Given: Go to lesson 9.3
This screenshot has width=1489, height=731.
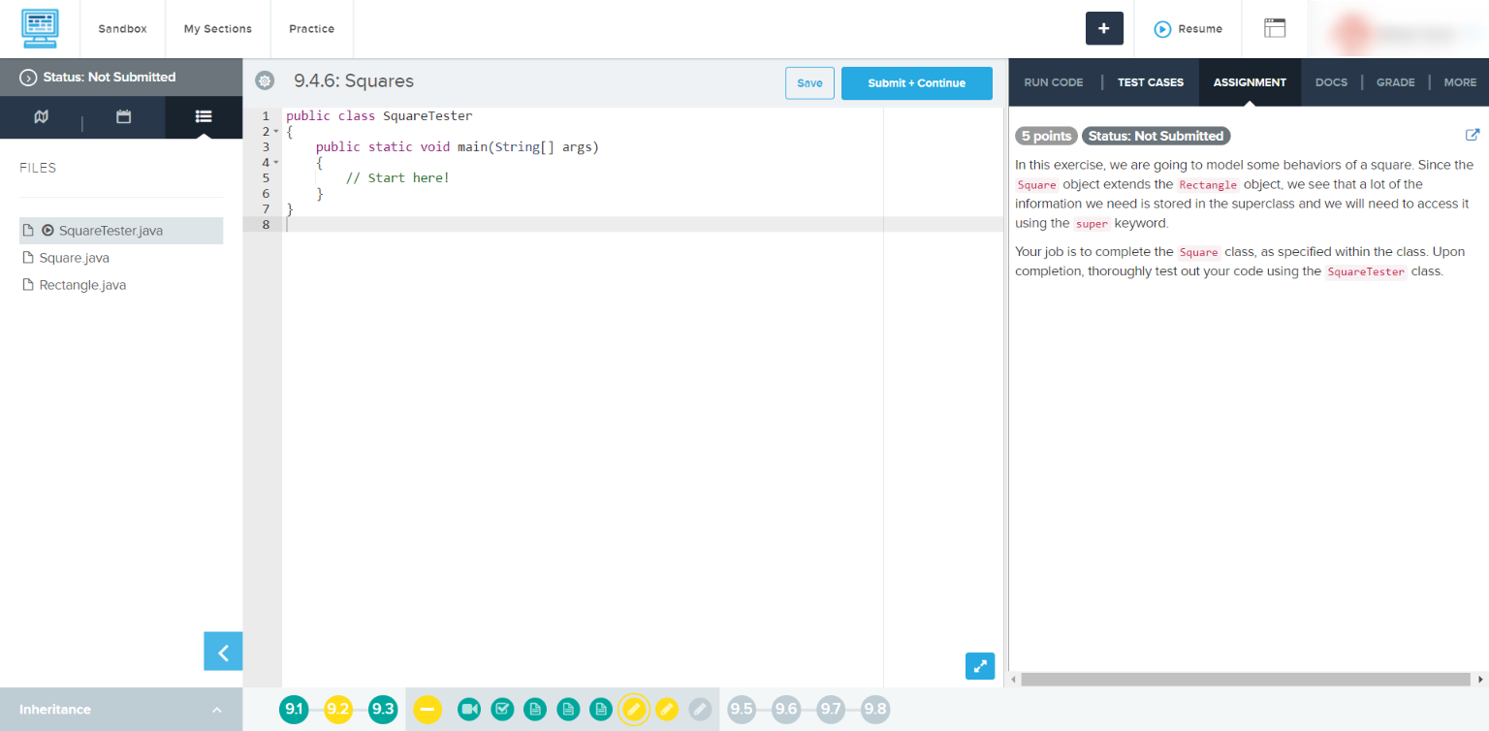Looking at the screenshot, I should click(383, 710).
